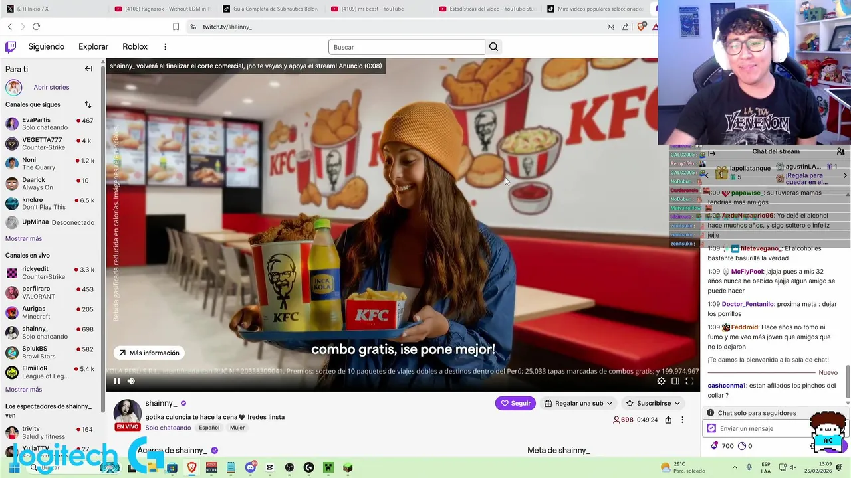Open rickyedit channel in sidebar
Image resolution: width=851 pixels, height=478 pixels.
(x=51, y=273)
